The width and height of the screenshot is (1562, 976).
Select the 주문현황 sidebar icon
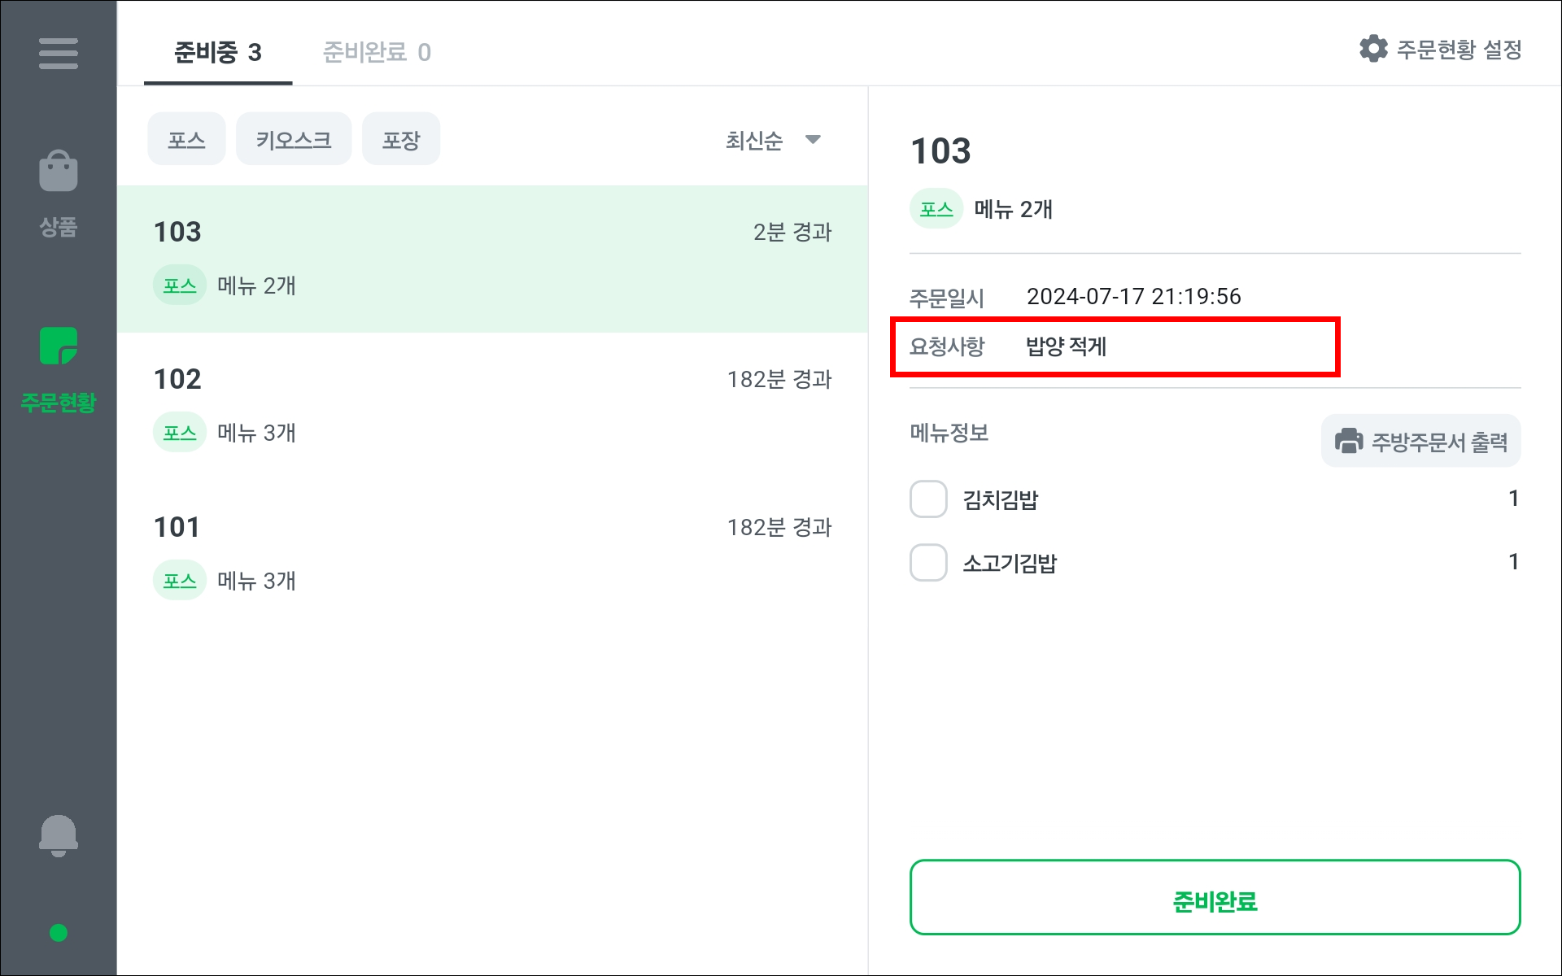coord(58,347)
